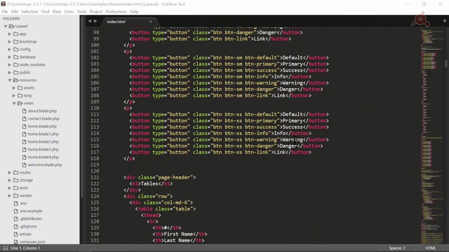Image resolution: width=449 pixels, height=252 pixels.
Task: Collapse the resources folder
Action: [x=10, y=80]
